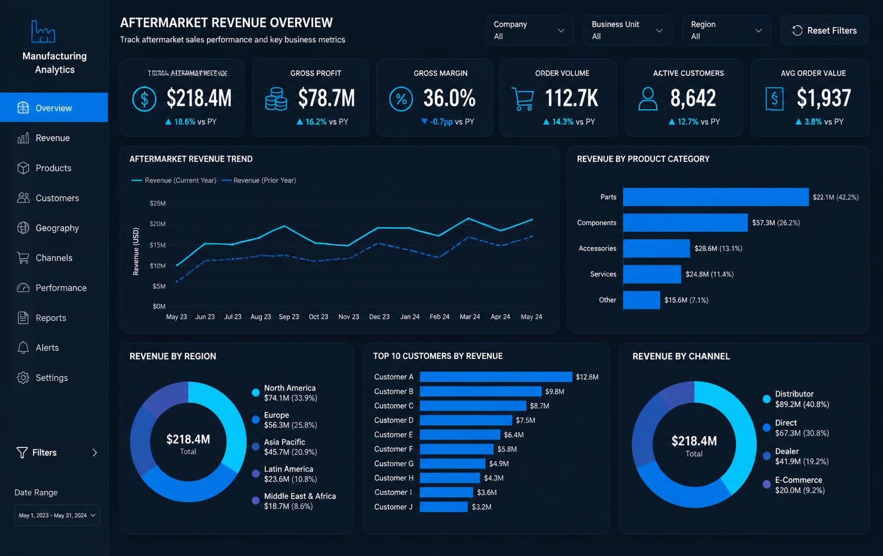Click Europe legend color dot
The height and width of the screenshot is (556, 883).
click(256, 420)
